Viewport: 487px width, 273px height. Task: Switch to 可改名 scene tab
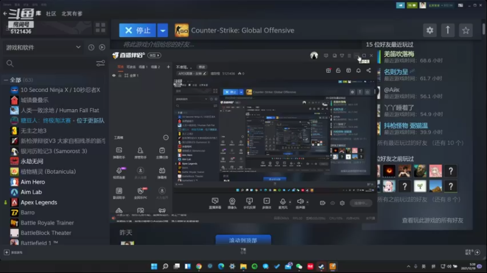tap(131, 67)
